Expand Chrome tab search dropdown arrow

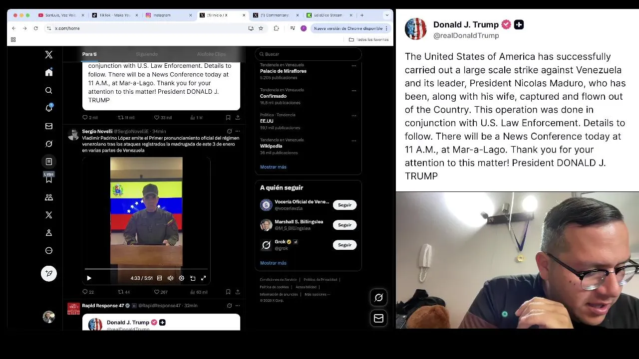(x=386, y=15)
